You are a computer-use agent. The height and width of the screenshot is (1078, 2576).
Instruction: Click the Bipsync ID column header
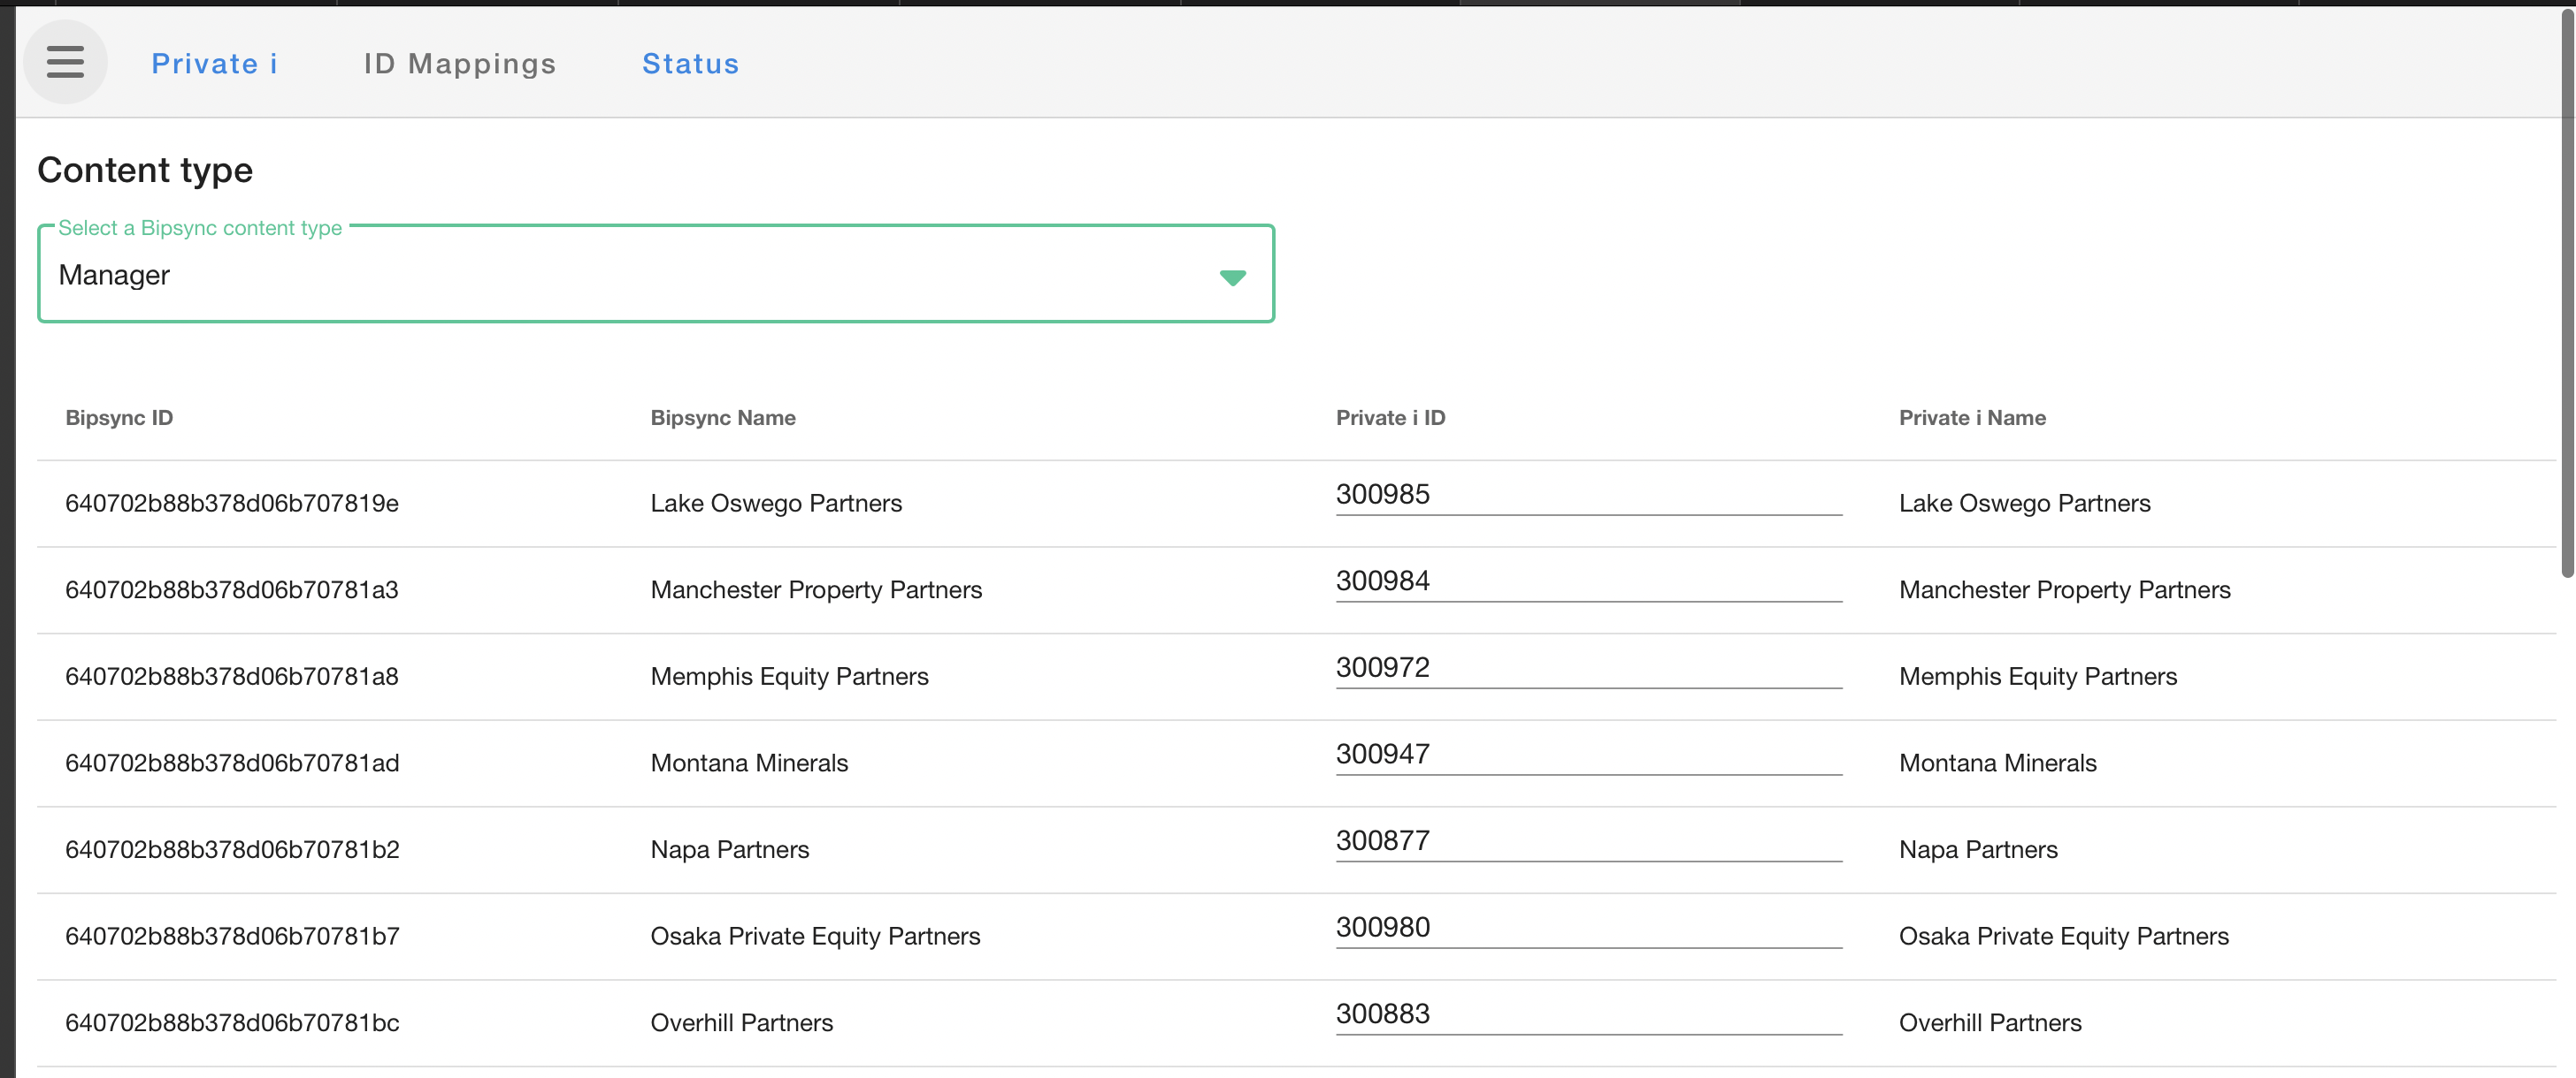point(119,418)
